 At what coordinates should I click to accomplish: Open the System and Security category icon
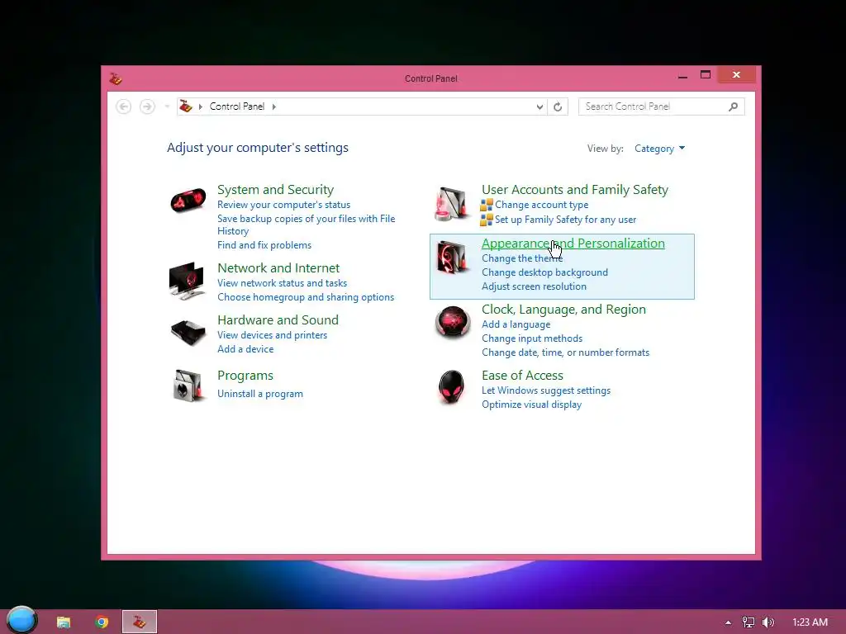pos(188,201)
